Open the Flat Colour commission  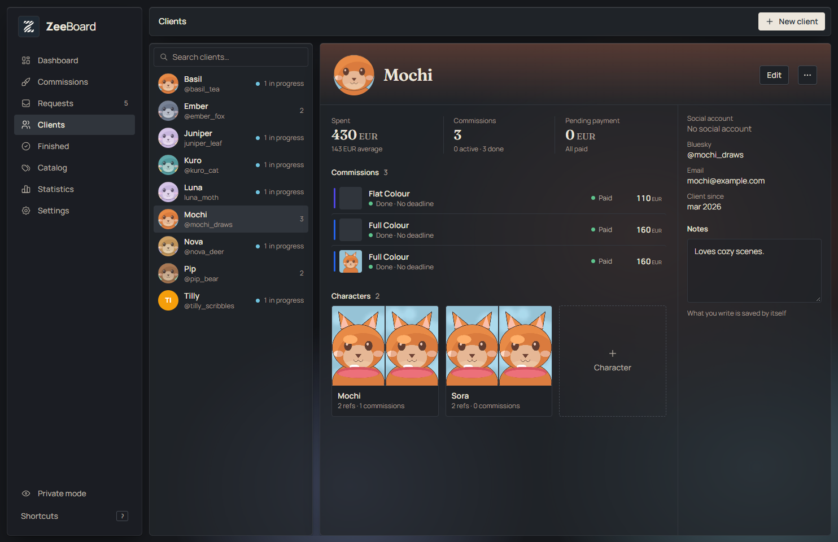(499, 198)
